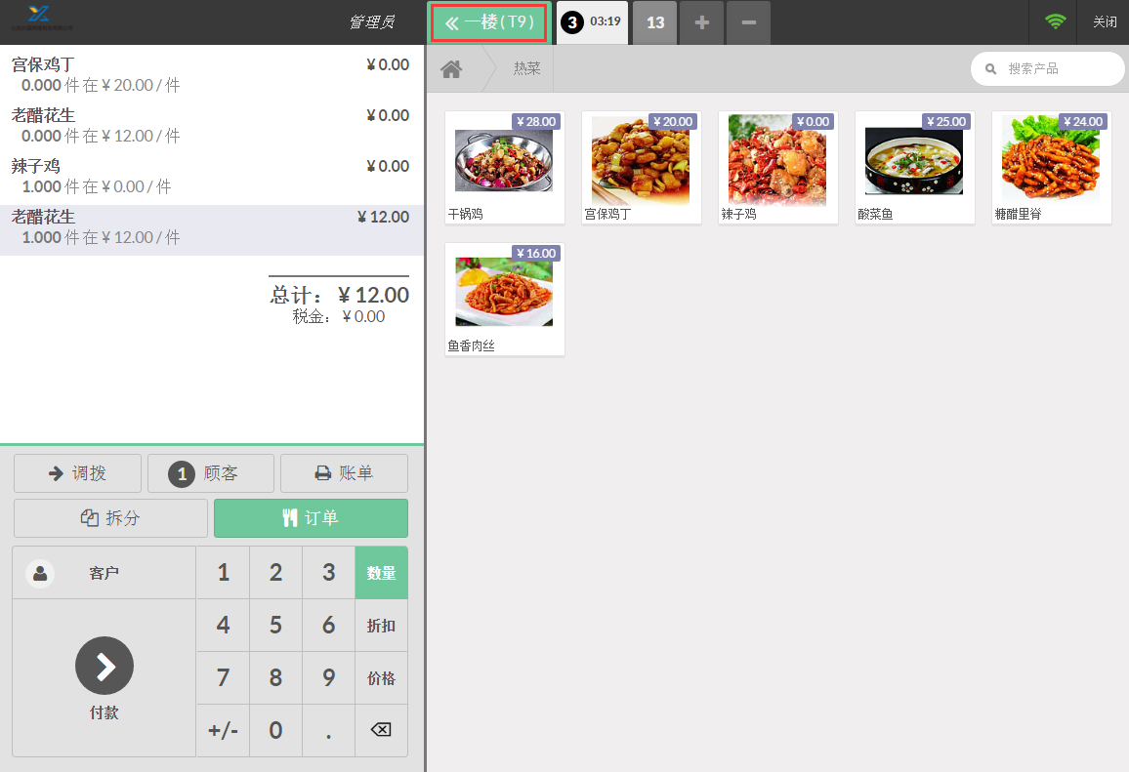
Task: Add 酸菜鱼 dish to the order
Action: pyautogui.click(x=914, y=168)
